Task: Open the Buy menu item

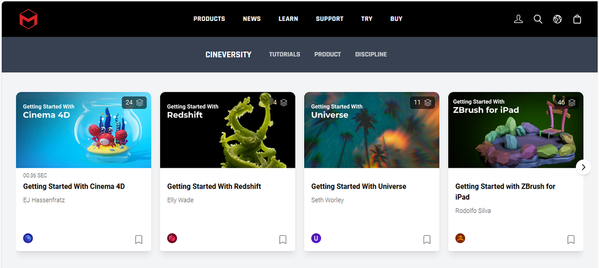Action: coord(396,19)
